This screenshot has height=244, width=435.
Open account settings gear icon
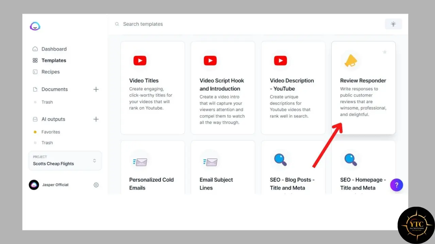point(96,185)
